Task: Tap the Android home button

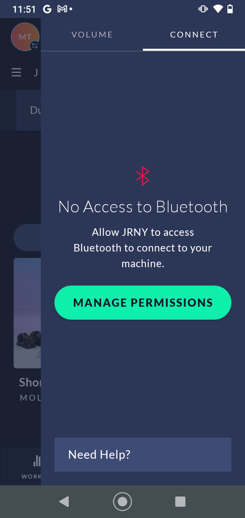Action: click(122, 502)
